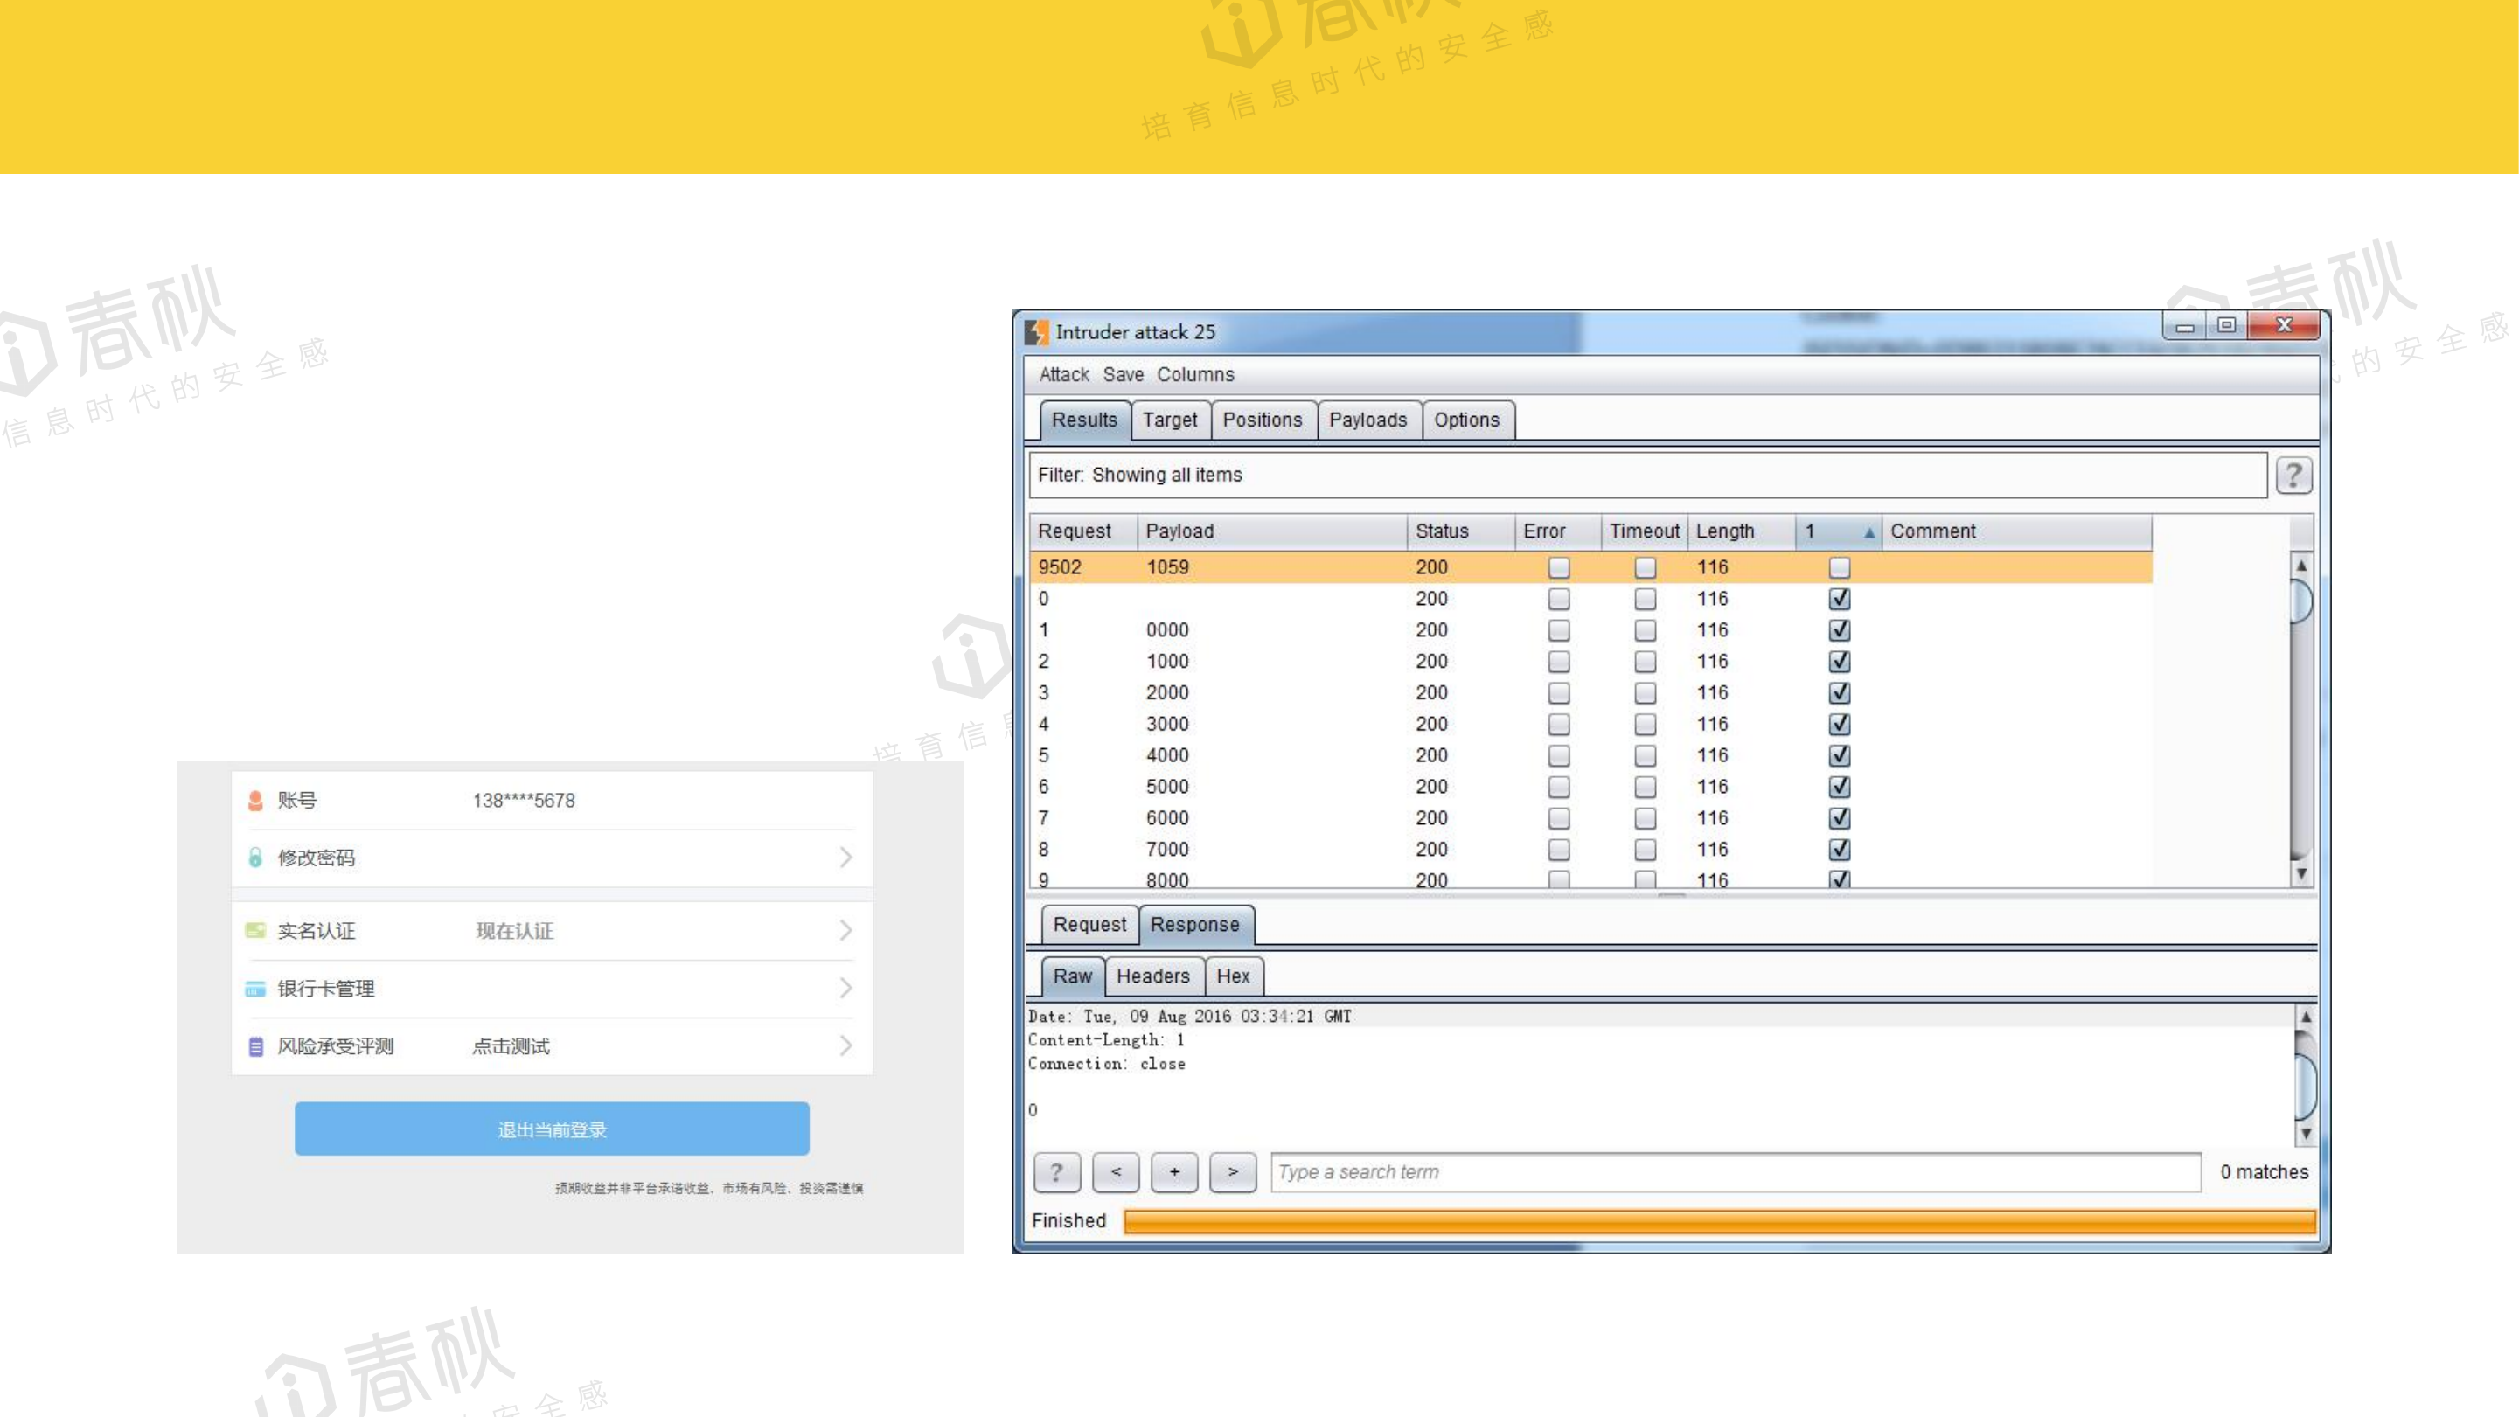This screenshot has height=1417, width=2519.
Task: Click the Burp Intruder window title icon
Action: (x=1035, y=332)
